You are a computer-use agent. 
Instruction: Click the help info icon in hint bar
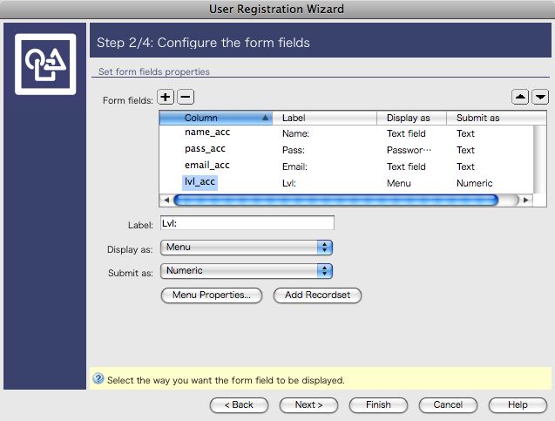(98, 379)
